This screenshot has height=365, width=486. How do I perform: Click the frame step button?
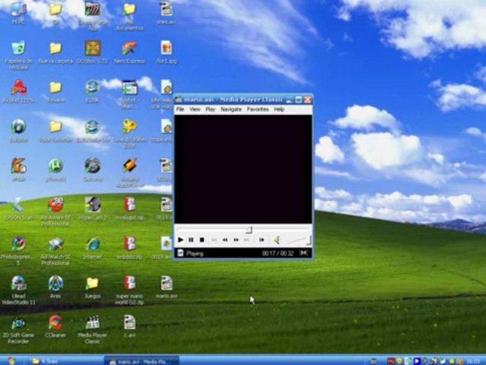(x=262, y=240)
